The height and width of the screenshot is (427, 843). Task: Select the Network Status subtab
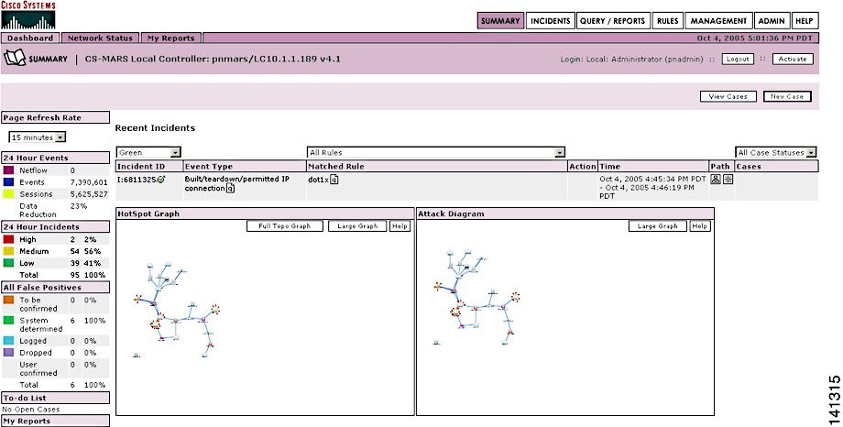pos(100,38)
